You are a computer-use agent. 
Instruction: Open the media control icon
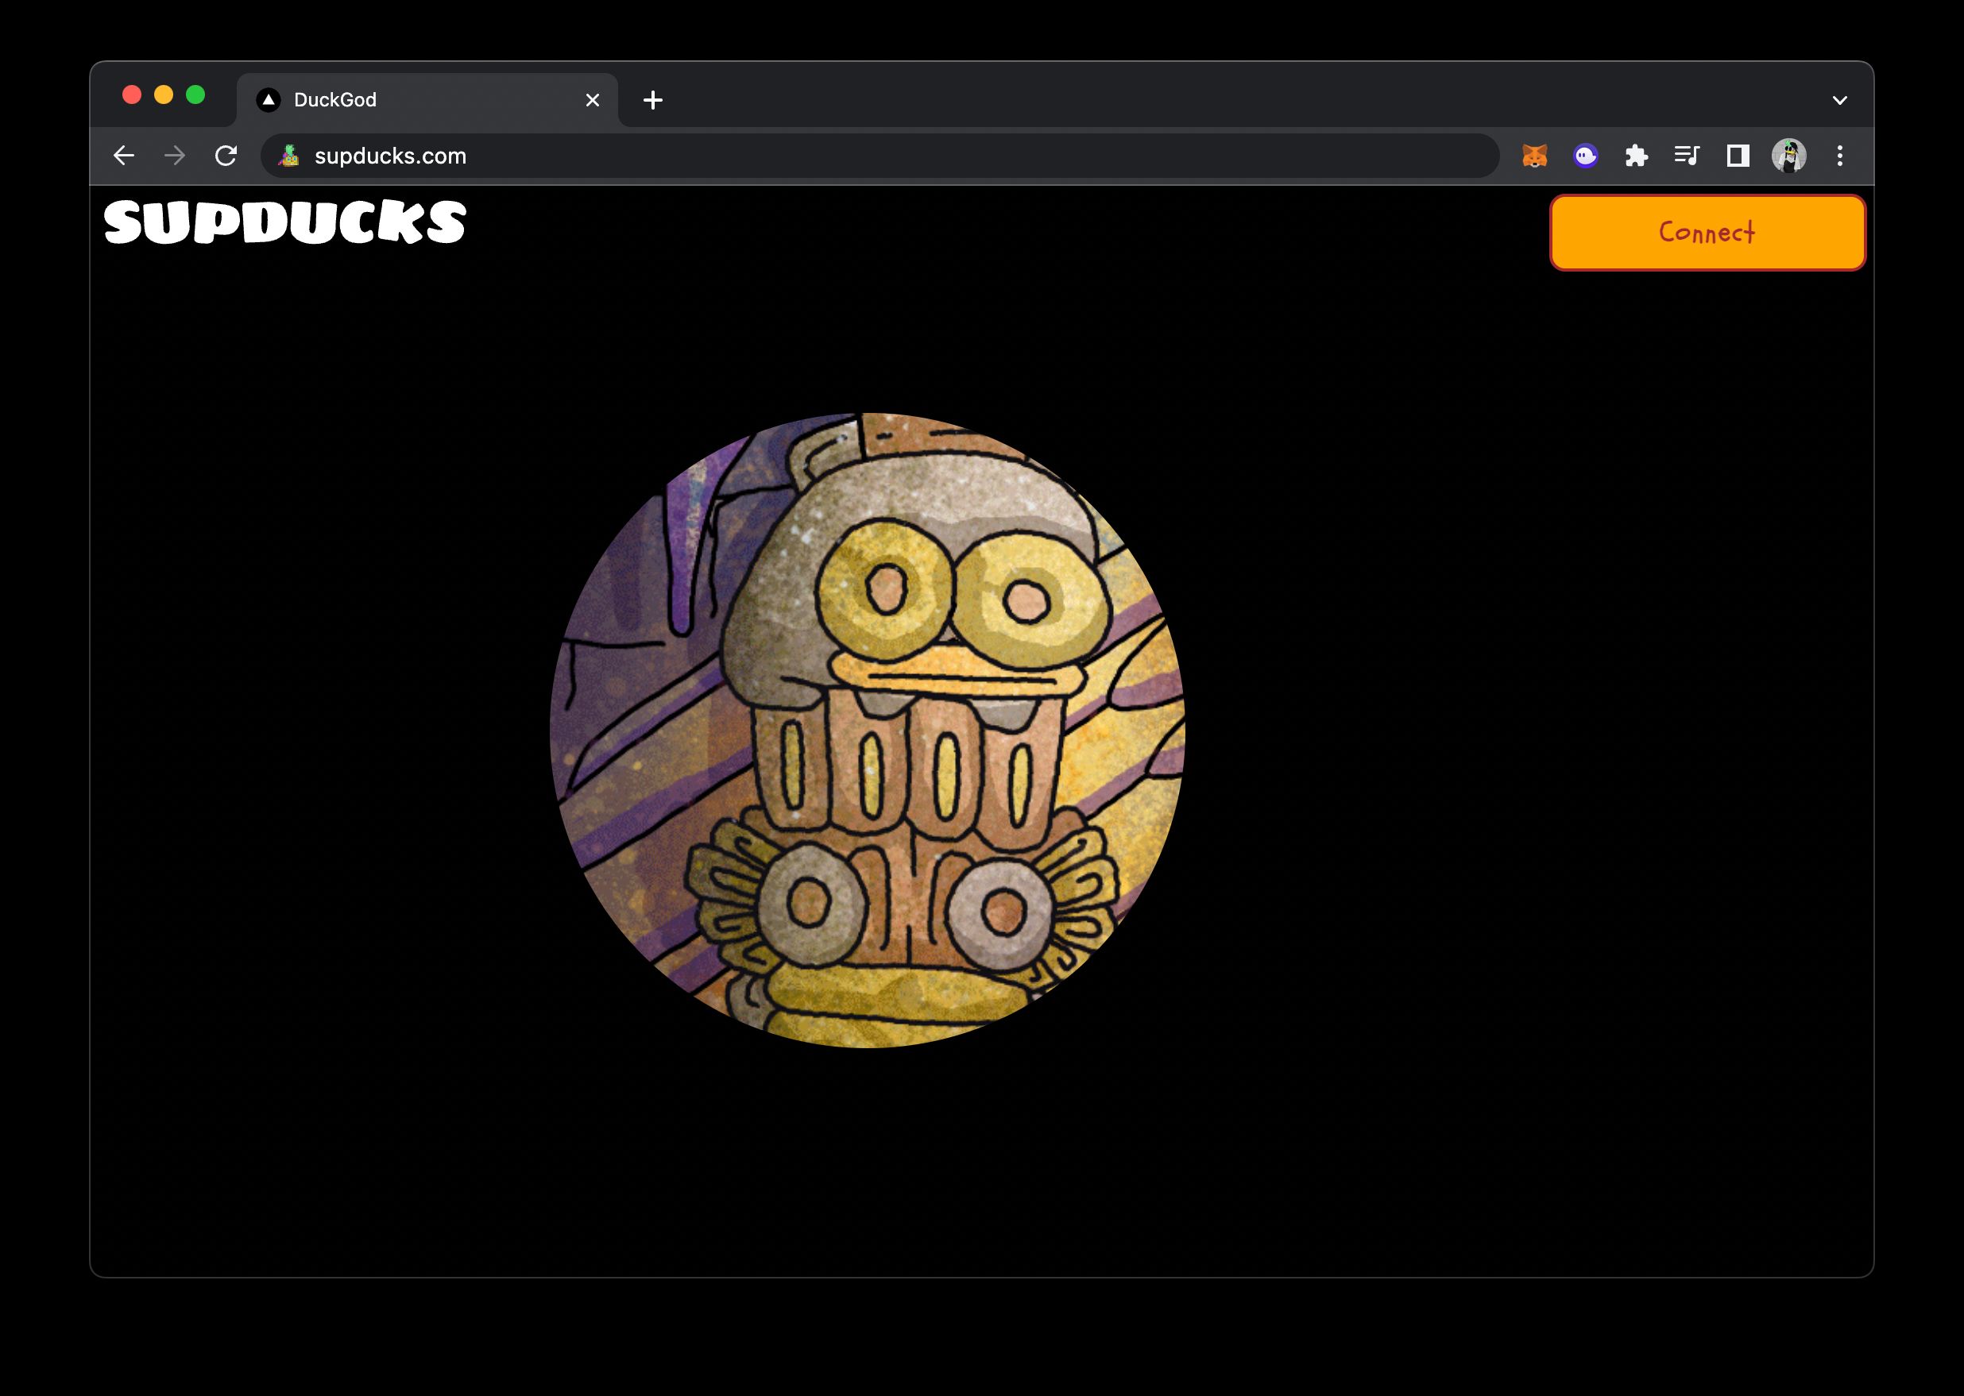click(1687, 156)
